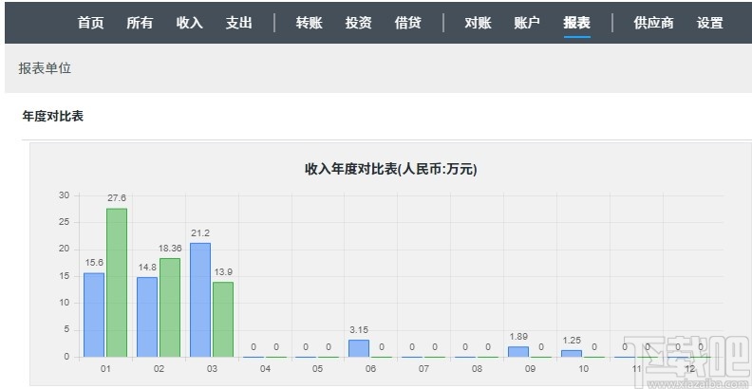Click the month 07 axis label
The width and height of the screenshot is (752, 389).
pos(423,369)
